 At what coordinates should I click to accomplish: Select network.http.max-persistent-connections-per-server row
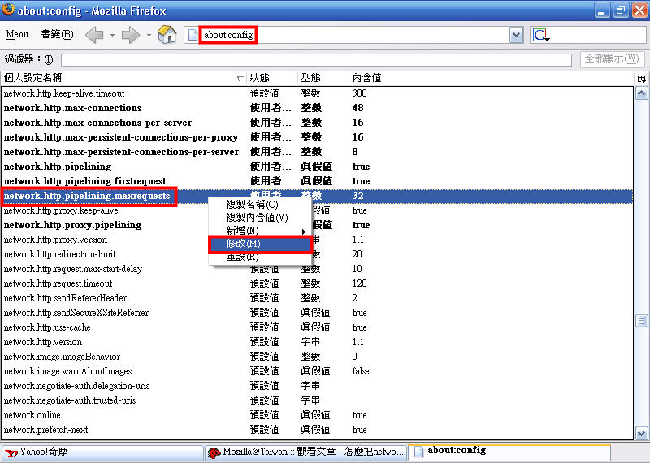(317, 152)
